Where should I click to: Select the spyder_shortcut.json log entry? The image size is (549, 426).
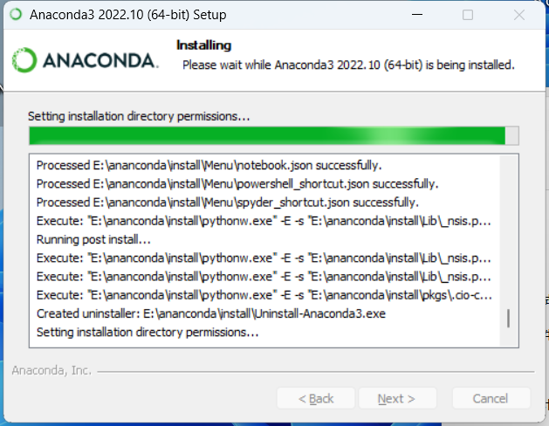pos(225,202)
